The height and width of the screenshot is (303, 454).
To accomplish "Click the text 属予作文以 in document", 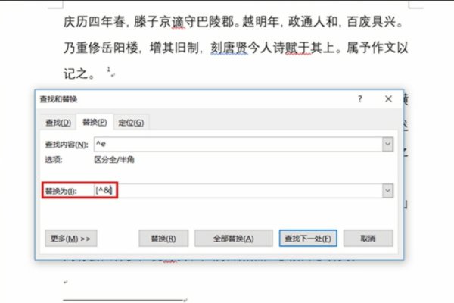I will 377,48.
